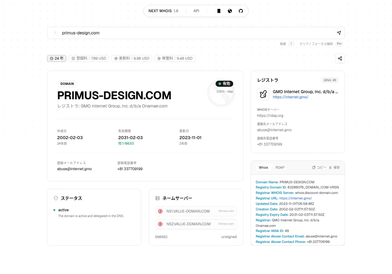Click the Esc shortcut key hint
Screen dimensions: 392x274
[x=339, y=44]
